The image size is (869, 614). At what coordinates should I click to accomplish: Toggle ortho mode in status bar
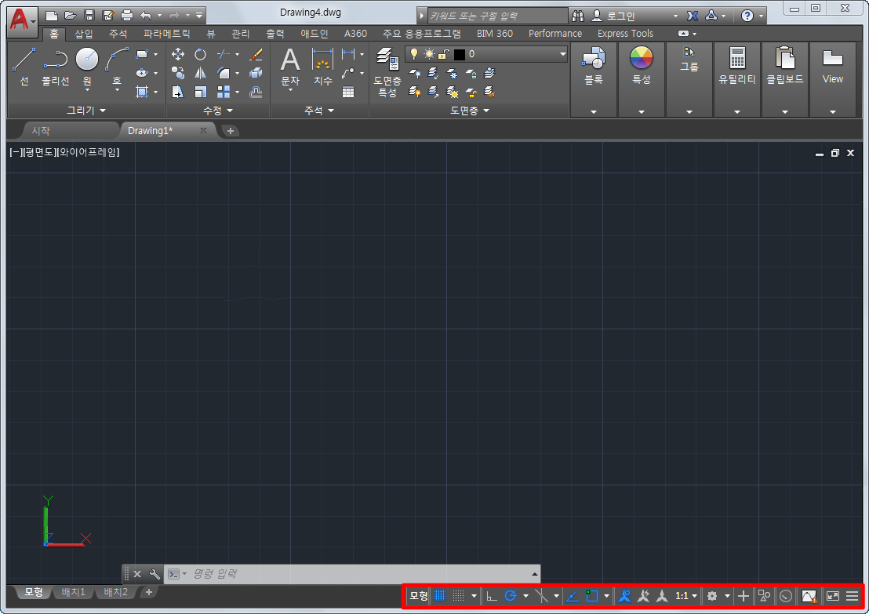pos(492,596)
